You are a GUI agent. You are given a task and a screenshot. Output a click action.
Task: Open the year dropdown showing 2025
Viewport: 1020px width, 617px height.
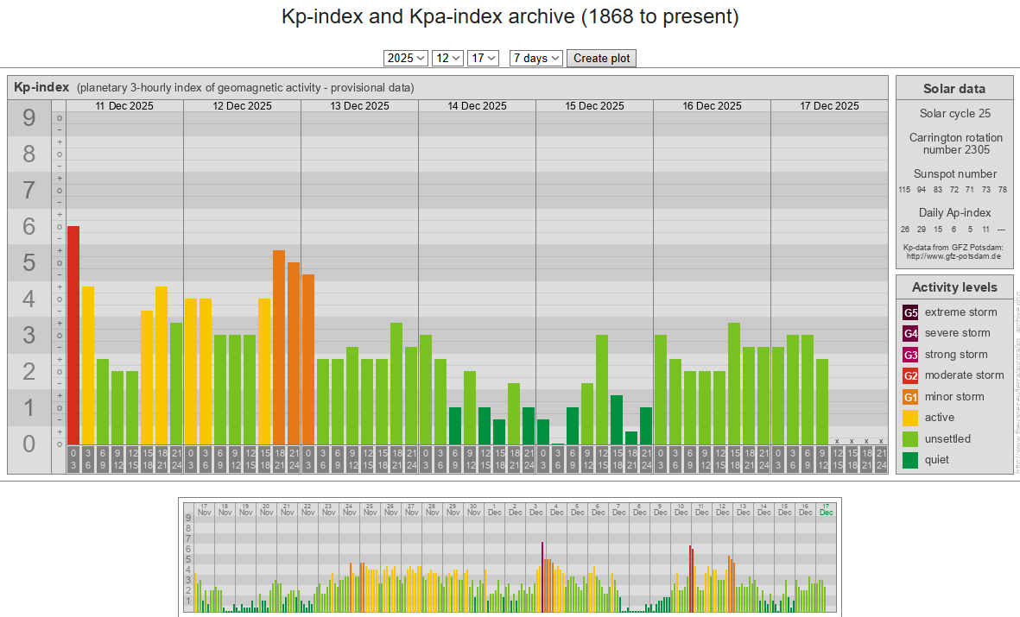(x=406, y=58)
